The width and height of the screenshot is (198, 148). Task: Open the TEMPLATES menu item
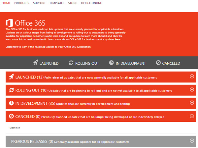tap(57, 3)
